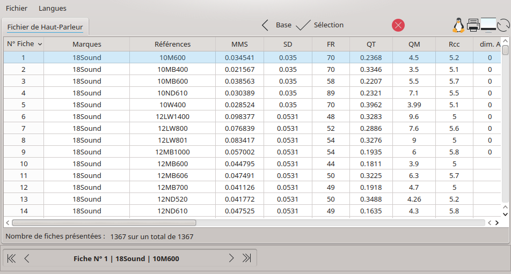511x274 pixels.
Task: Select reference cell 10MB400
Action: pyautogui.click(x=172, y=69)
